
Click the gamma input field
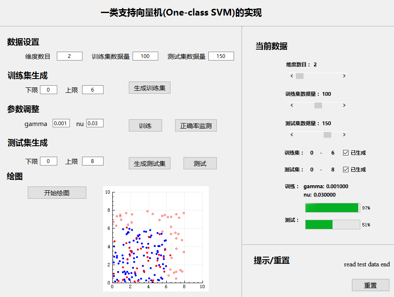pos(61,124)
